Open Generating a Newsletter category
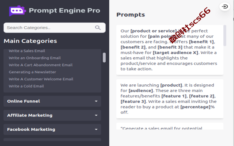The width and height of the screenshot is (234, 146). tap(33, 72)
